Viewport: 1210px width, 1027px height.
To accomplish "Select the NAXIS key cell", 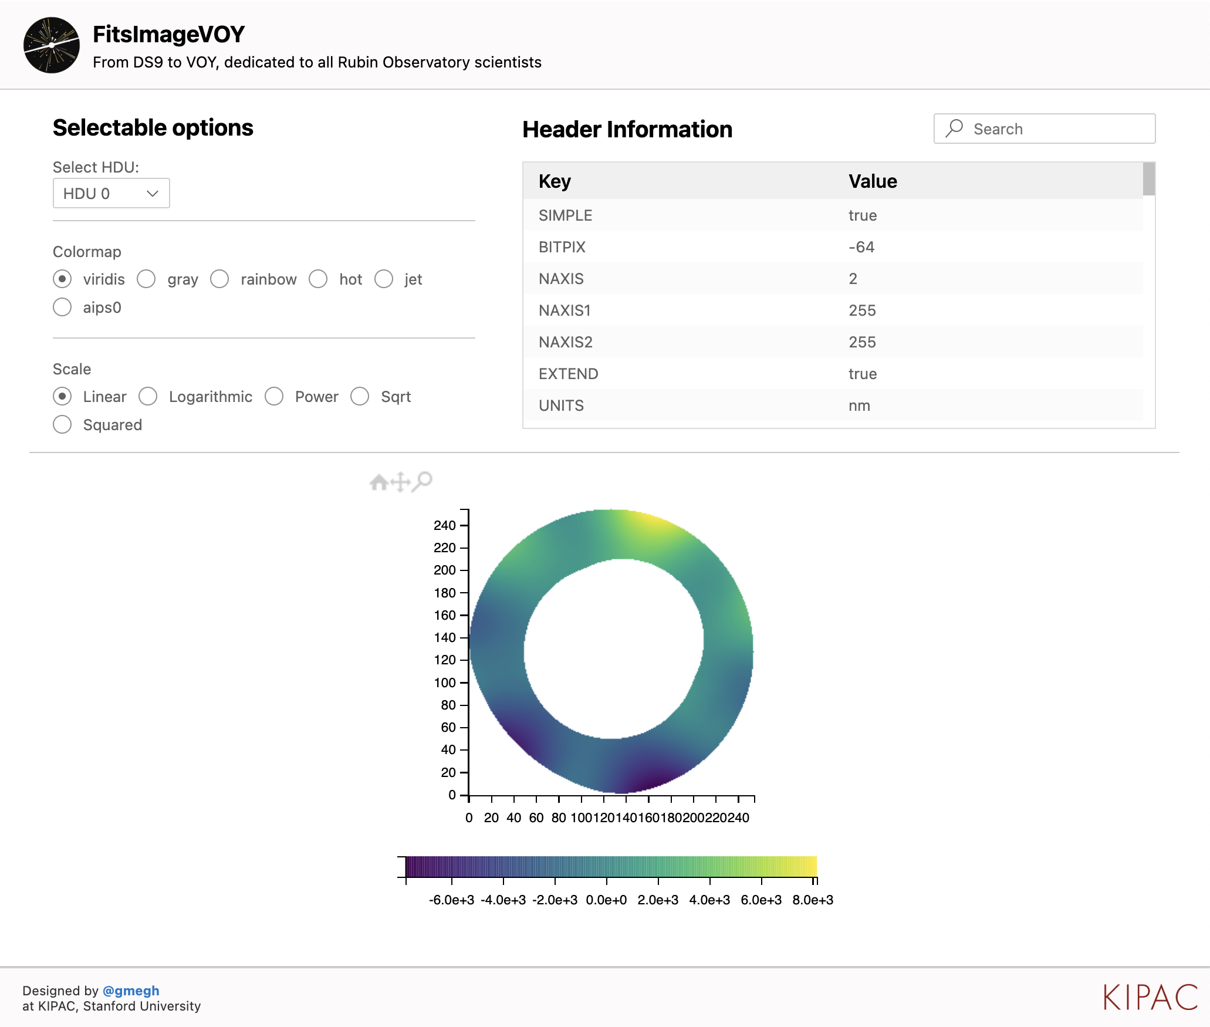I will click(562, 279).
